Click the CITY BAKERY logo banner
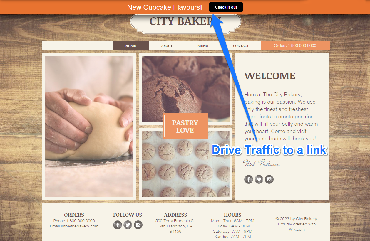 click(x=185, y=22)
